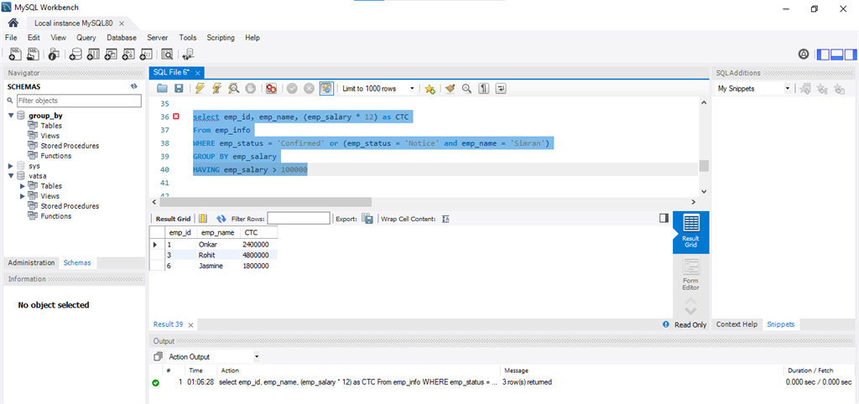Open the Database menu
859x404 pixels.
122,38
